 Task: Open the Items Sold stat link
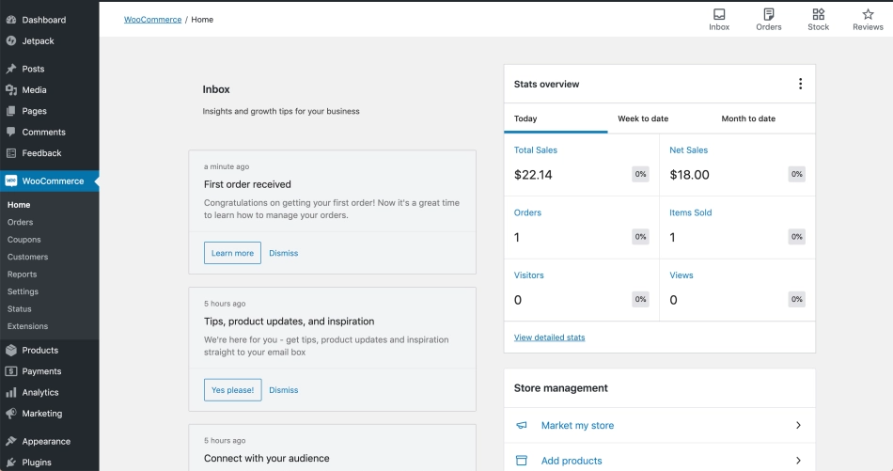pos(690,212)
